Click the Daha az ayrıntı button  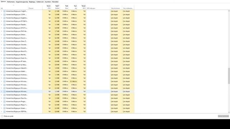(x=7, y=116)
